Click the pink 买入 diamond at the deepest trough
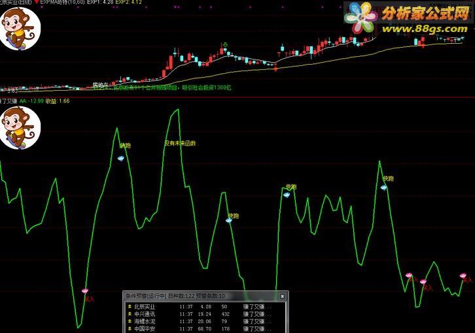The width and height of the screenshot is (475, 333). coord(85,291)
